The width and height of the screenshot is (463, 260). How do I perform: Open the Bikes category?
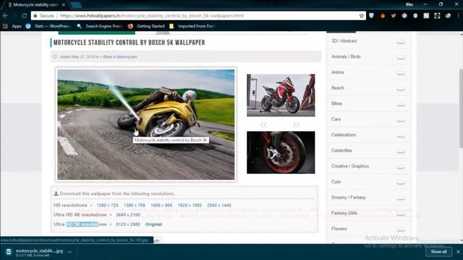(336, 103)
